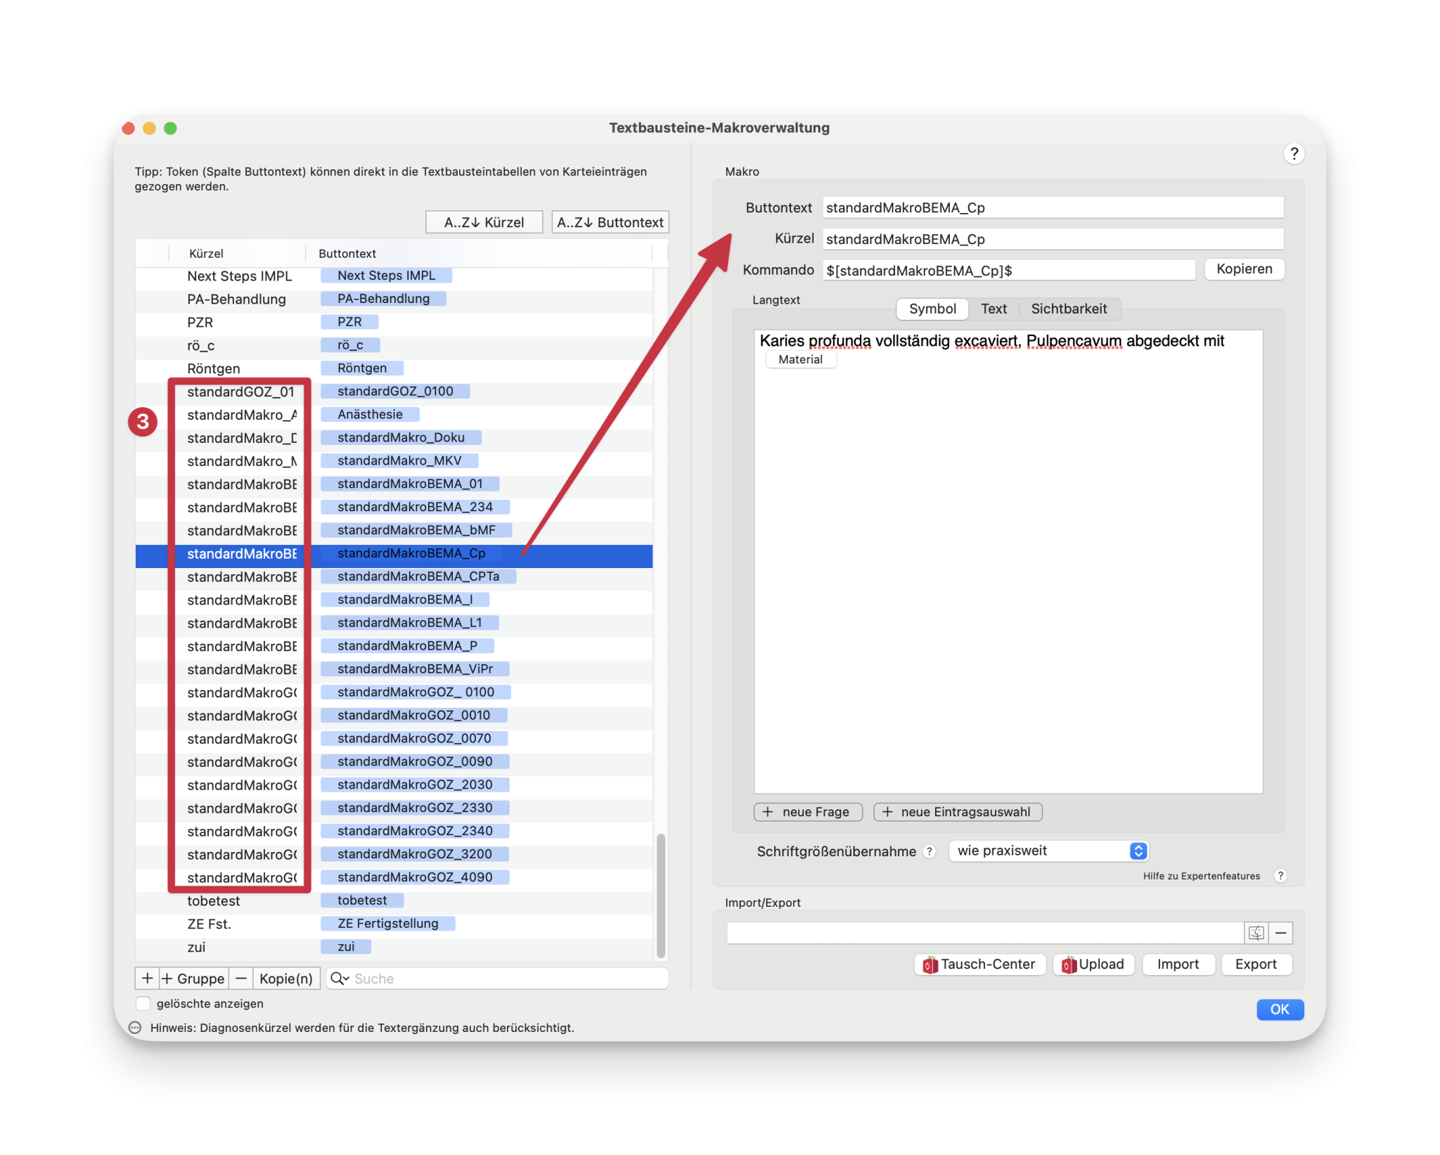Select the 'standardMakroBEMA_01' token
The height and width of the screenshot is (1155, 1440).
coord(410,484)
